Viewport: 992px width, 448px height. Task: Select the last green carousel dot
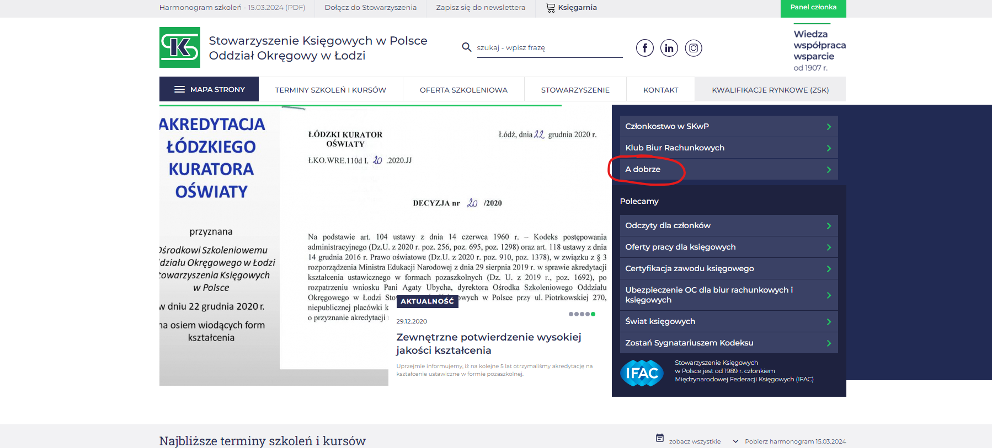tap(593, 314)
